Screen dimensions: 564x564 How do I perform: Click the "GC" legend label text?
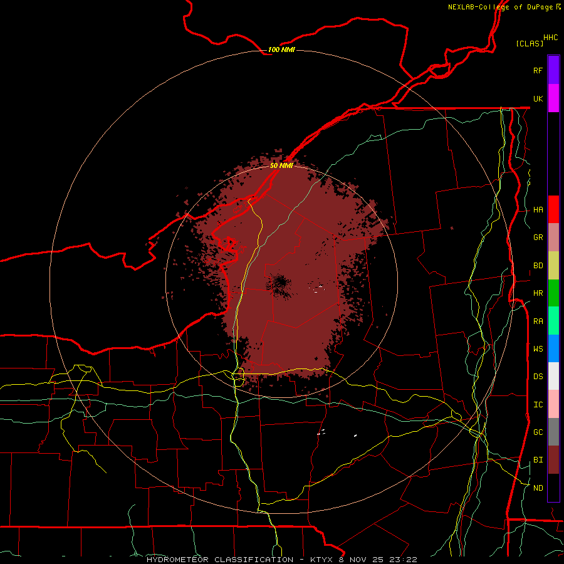click(x=538, y=432)
